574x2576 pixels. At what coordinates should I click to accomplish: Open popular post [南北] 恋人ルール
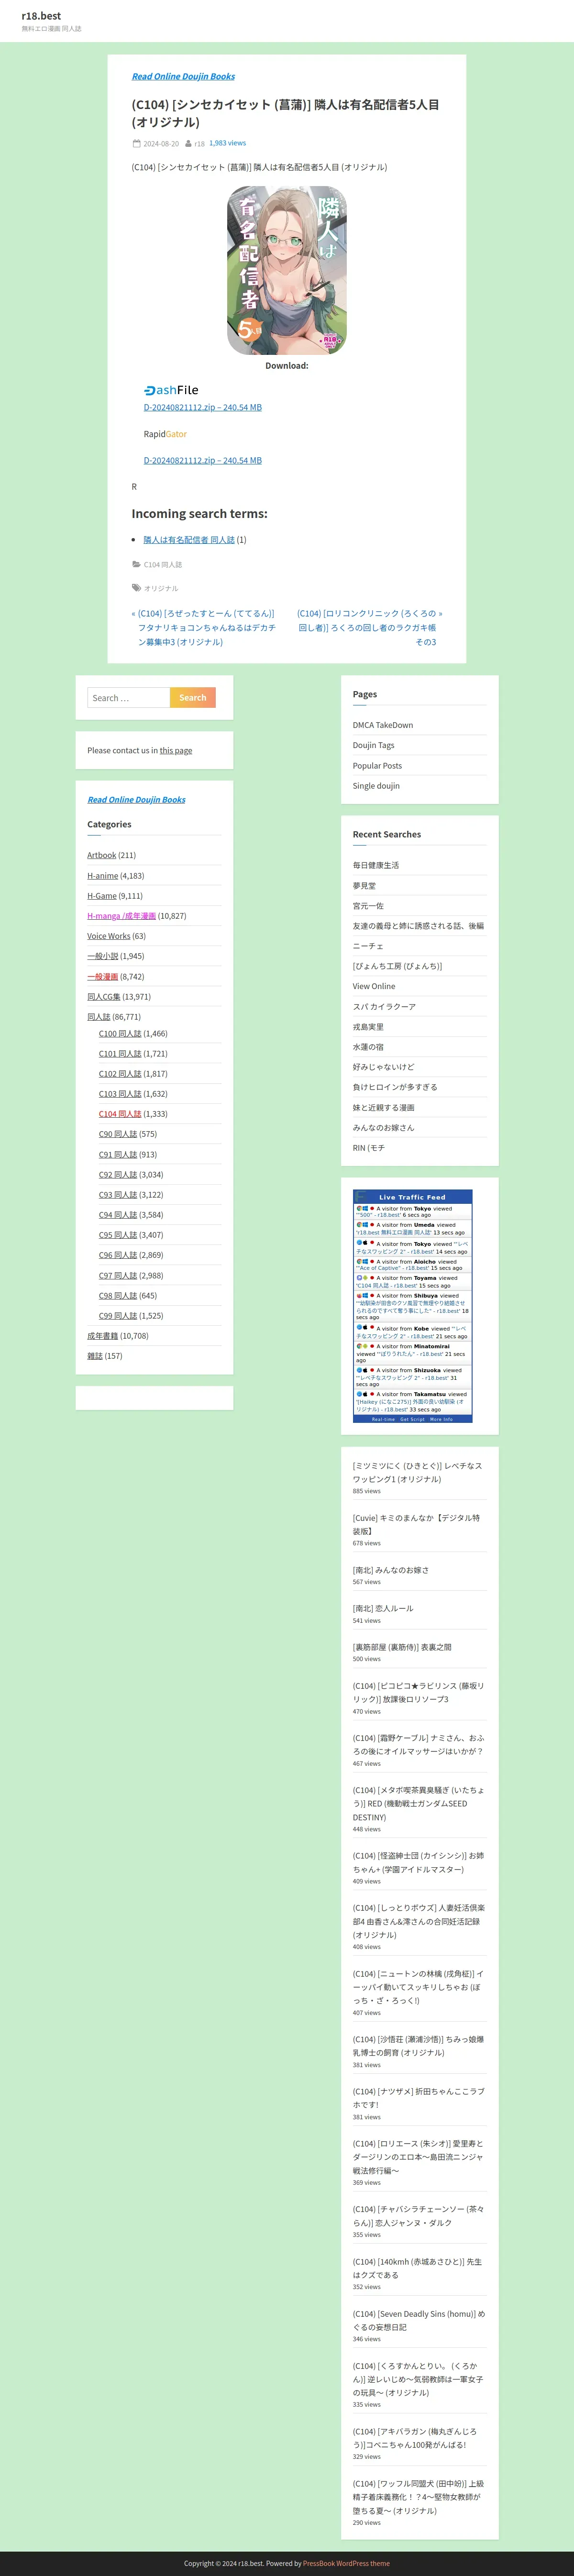coord(383,1608)
